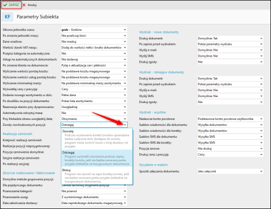
Task: Click the Wysyłanie e-mailem heading
Action: coord(154,165)
